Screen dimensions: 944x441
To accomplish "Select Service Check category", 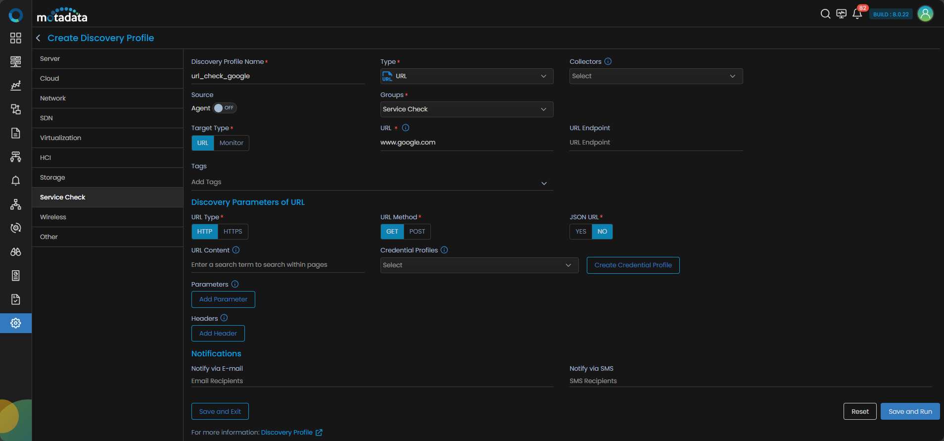I will point(107,197).
